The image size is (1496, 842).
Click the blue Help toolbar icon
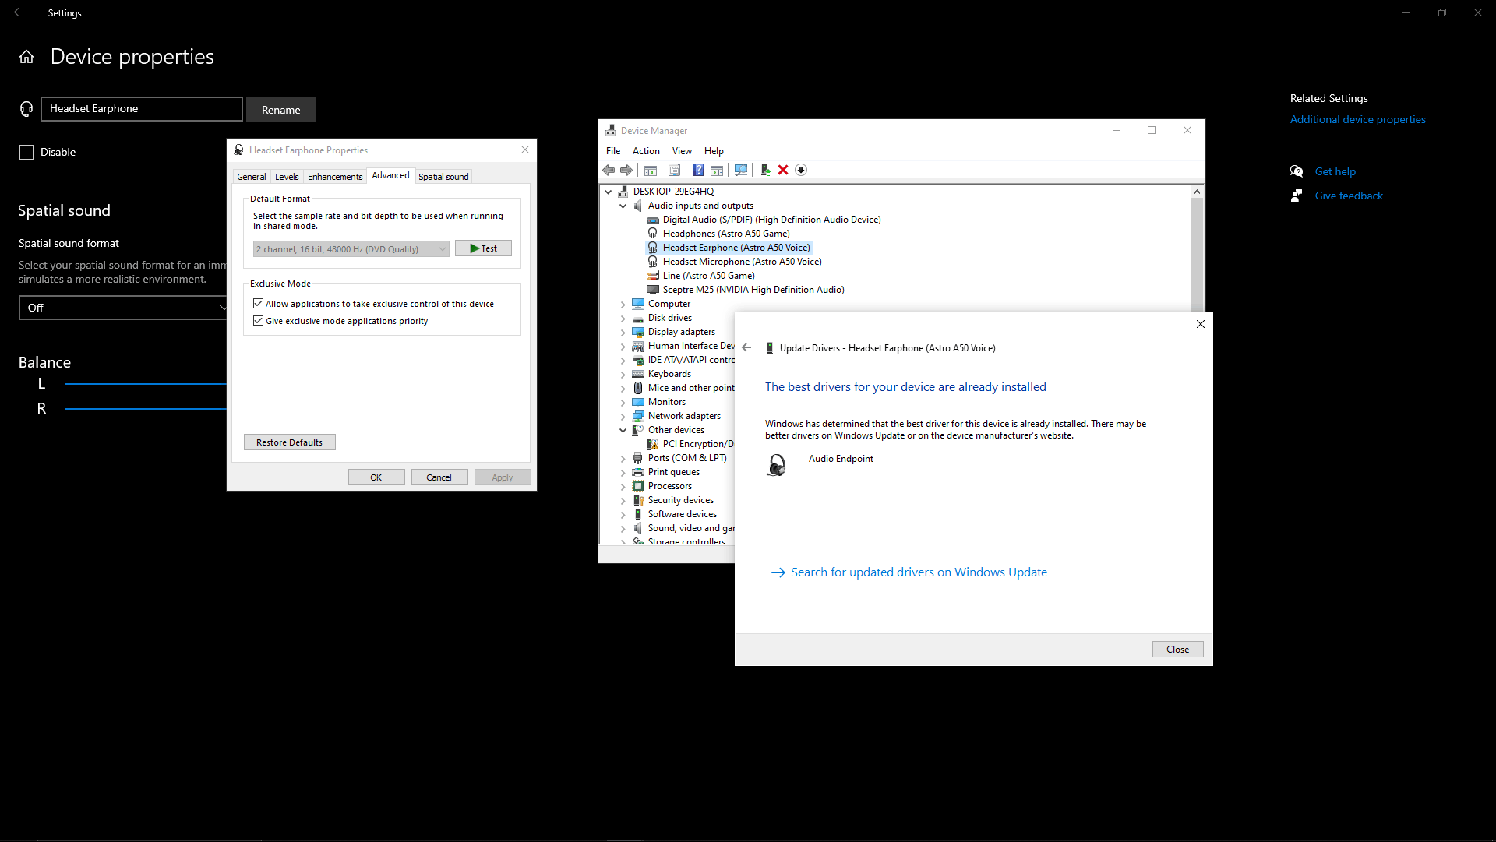coord(698,170)
